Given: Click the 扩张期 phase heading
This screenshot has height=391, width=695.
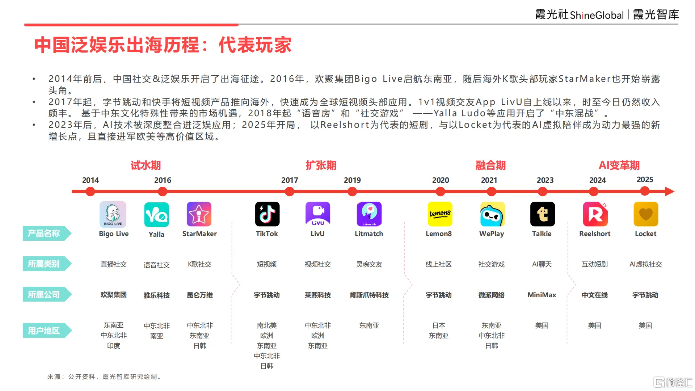Looking at the screenshot, I should pyautogui.click(x=321, y=165).
